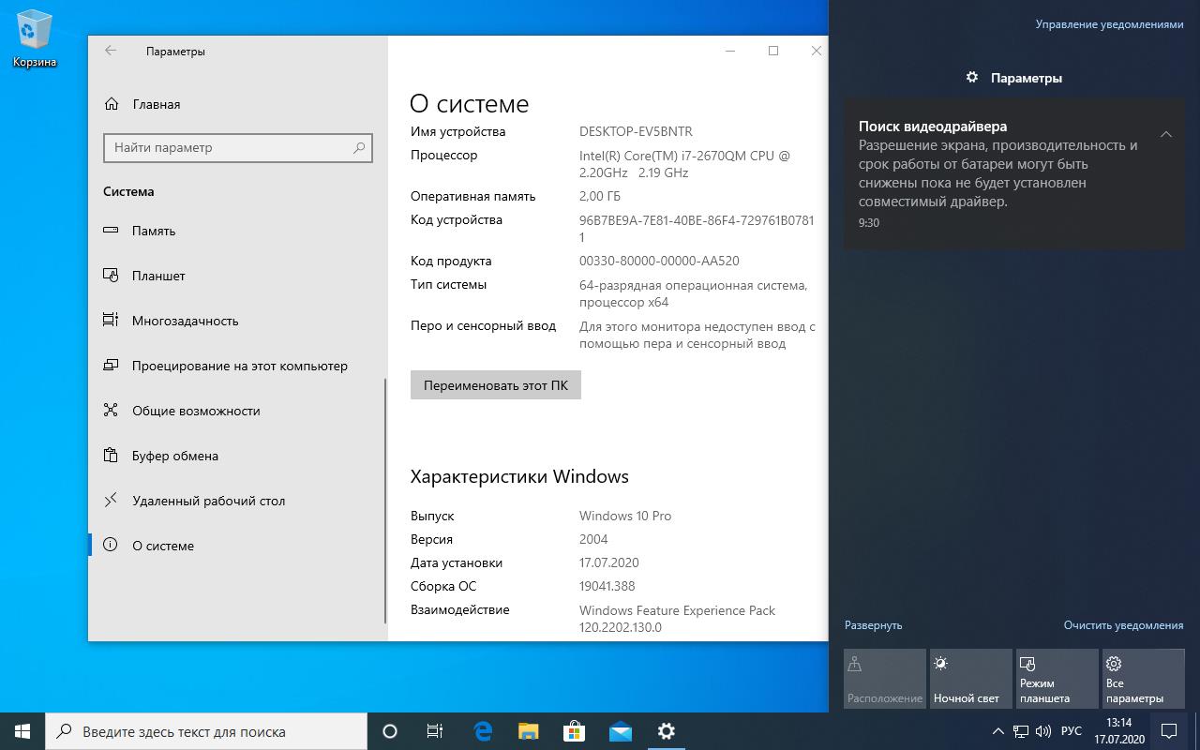Click the Найти параметр search field
Viewport: 1200px width, 750px height.
pyautogui.click(x=238, y=147)
